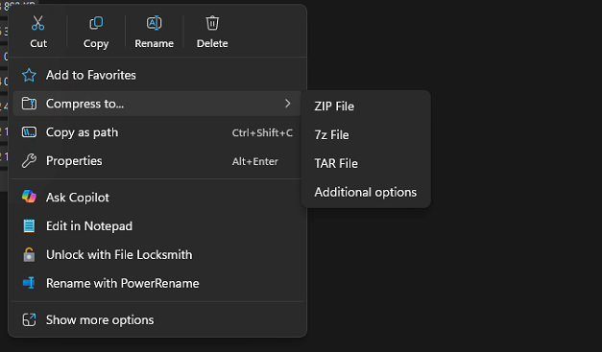
Task: Click the zipped folder icon beside Compress to
Action: pyautogui.click(x=29, y=104)
